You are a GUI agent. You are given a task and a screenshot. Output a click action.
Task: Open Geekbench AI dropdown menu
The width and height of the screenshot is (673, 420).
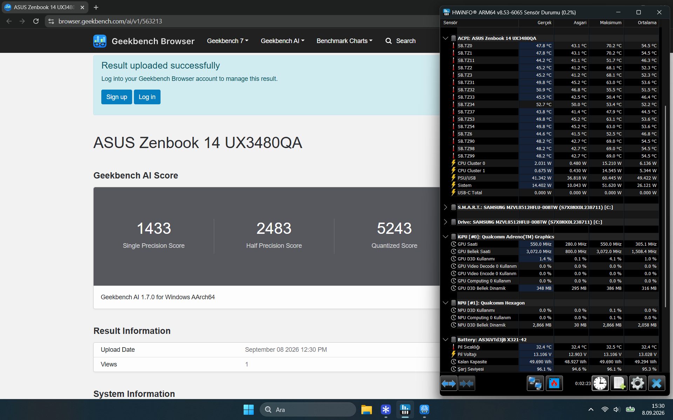coord(283,41)
